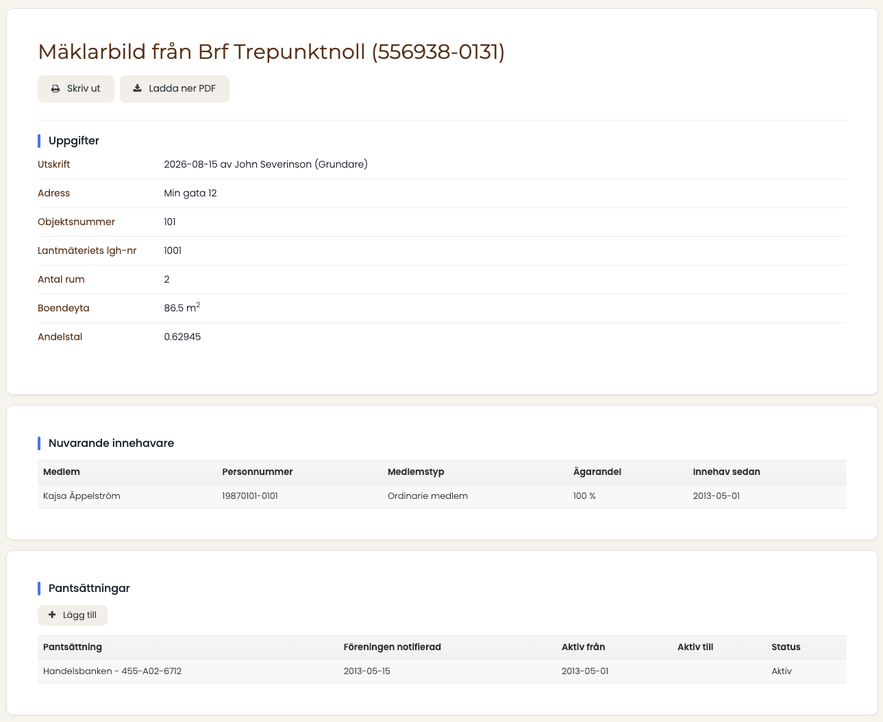This screenshot has height=722, width=883.
Task: Click the Föreningen notifierad column header
Action: [393, 647]
